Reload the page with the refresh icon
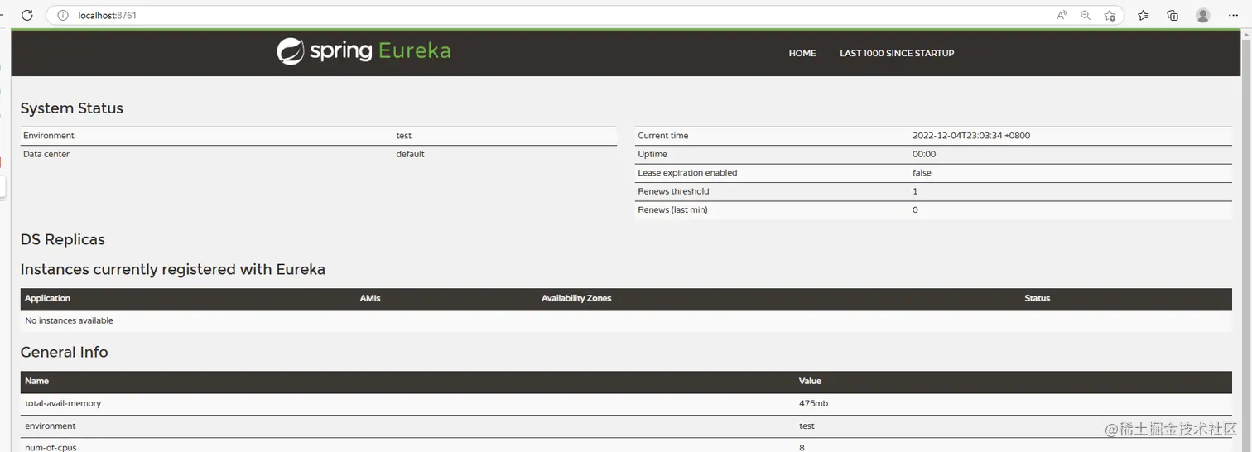This screenshot has width=1252, height=452. click(x=27, y=15)
